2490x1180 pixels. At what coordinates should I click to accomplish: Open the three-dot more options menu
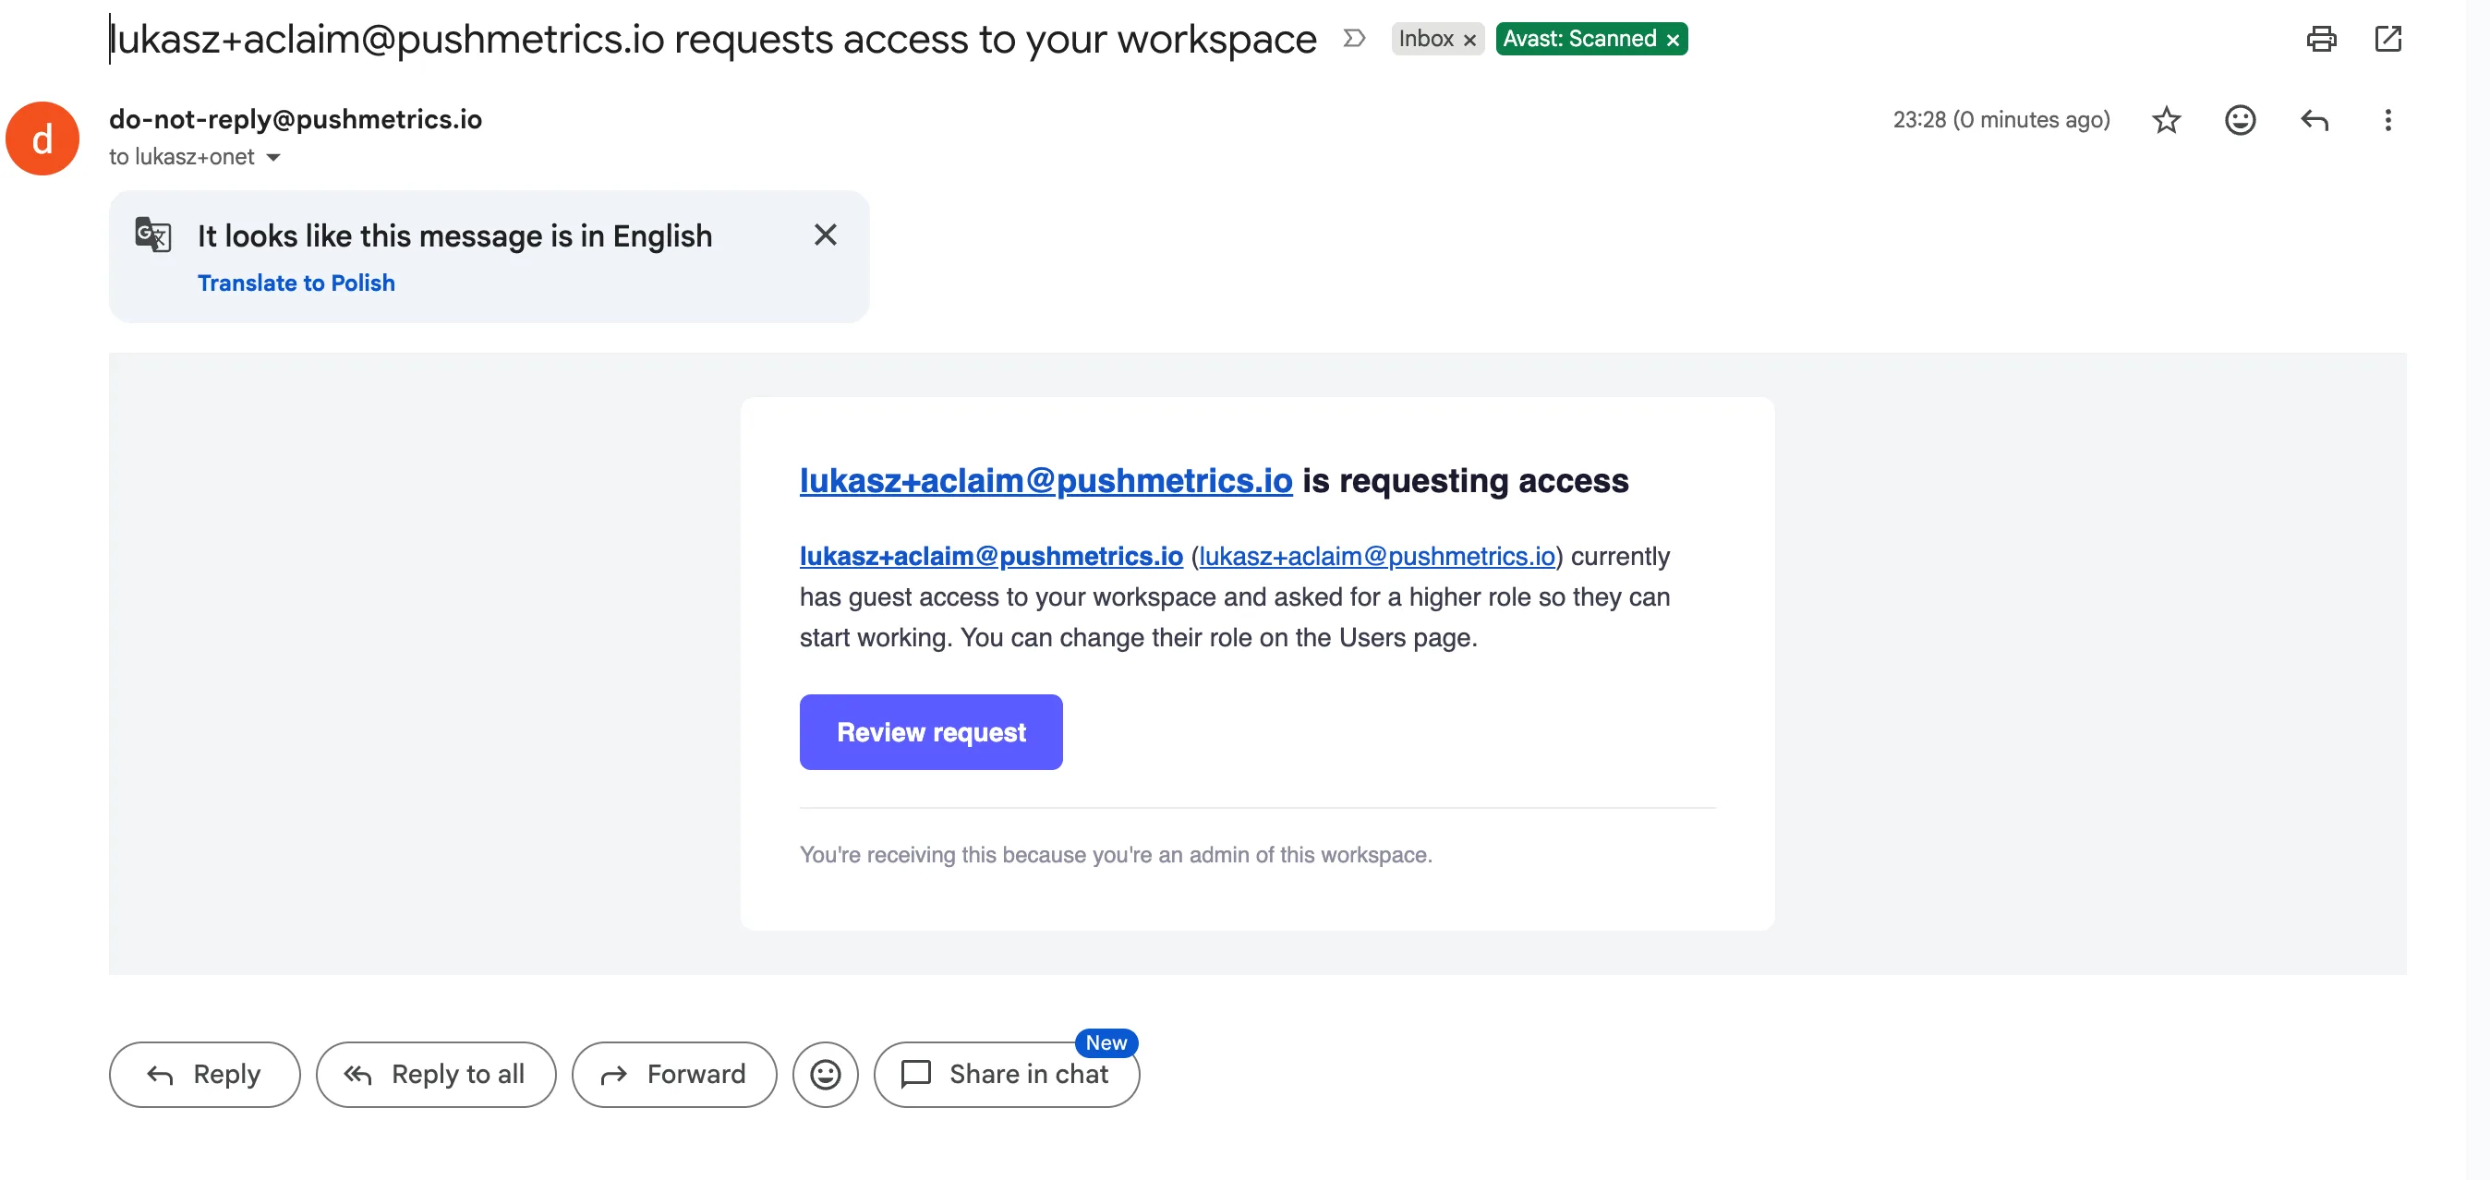[2387, 120]
